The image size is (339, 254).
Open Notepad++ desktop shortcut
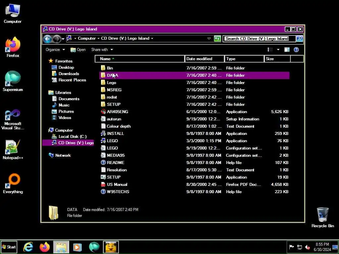coord(13,149)
